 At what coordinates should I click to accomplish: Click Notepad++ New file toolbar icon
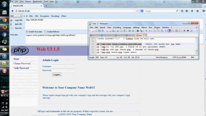click(92, 31)
